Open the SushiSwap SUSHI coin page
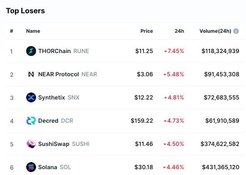The image size is (246, 175). (64, 144)
